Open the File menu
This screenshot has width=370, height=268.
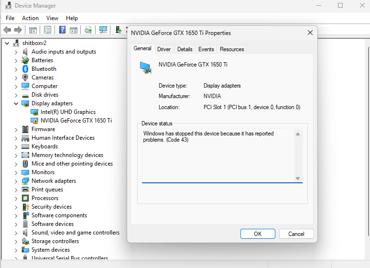pos(10,18)
